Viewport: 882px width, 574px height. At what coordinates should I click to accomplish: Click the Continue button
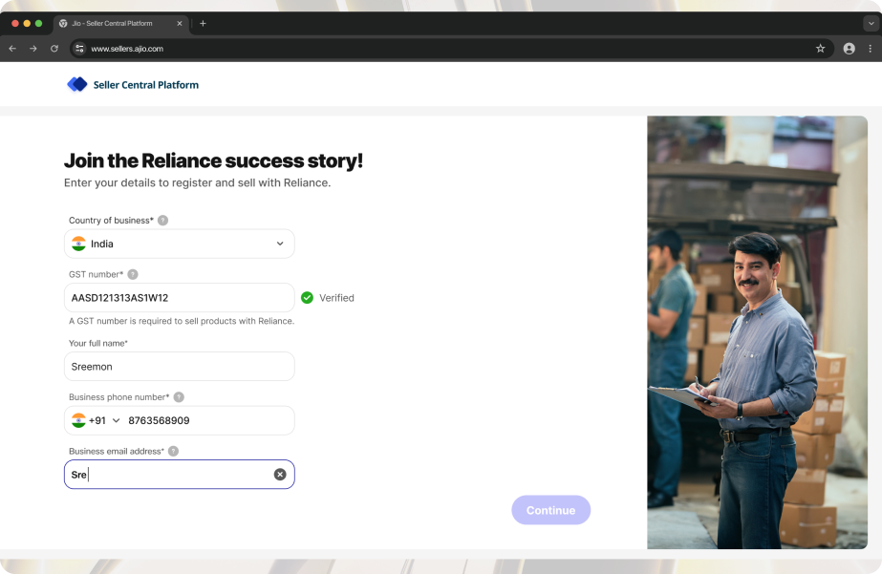click(x=550, y=510)
